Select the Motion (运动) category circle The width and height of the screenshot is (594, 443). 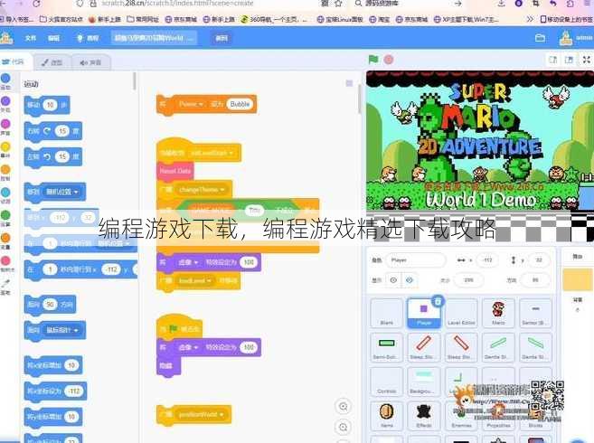point(5,79)
